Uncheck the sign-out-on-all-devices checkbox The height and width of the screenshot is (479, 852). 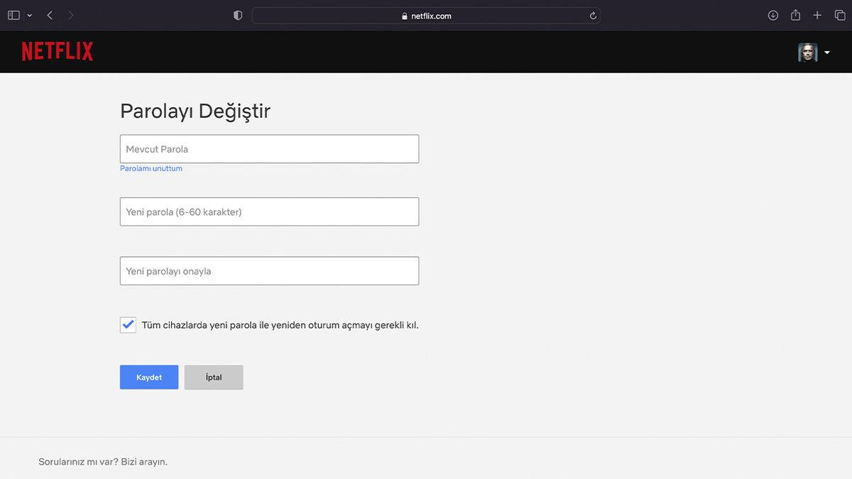click(x=128, y=324)
